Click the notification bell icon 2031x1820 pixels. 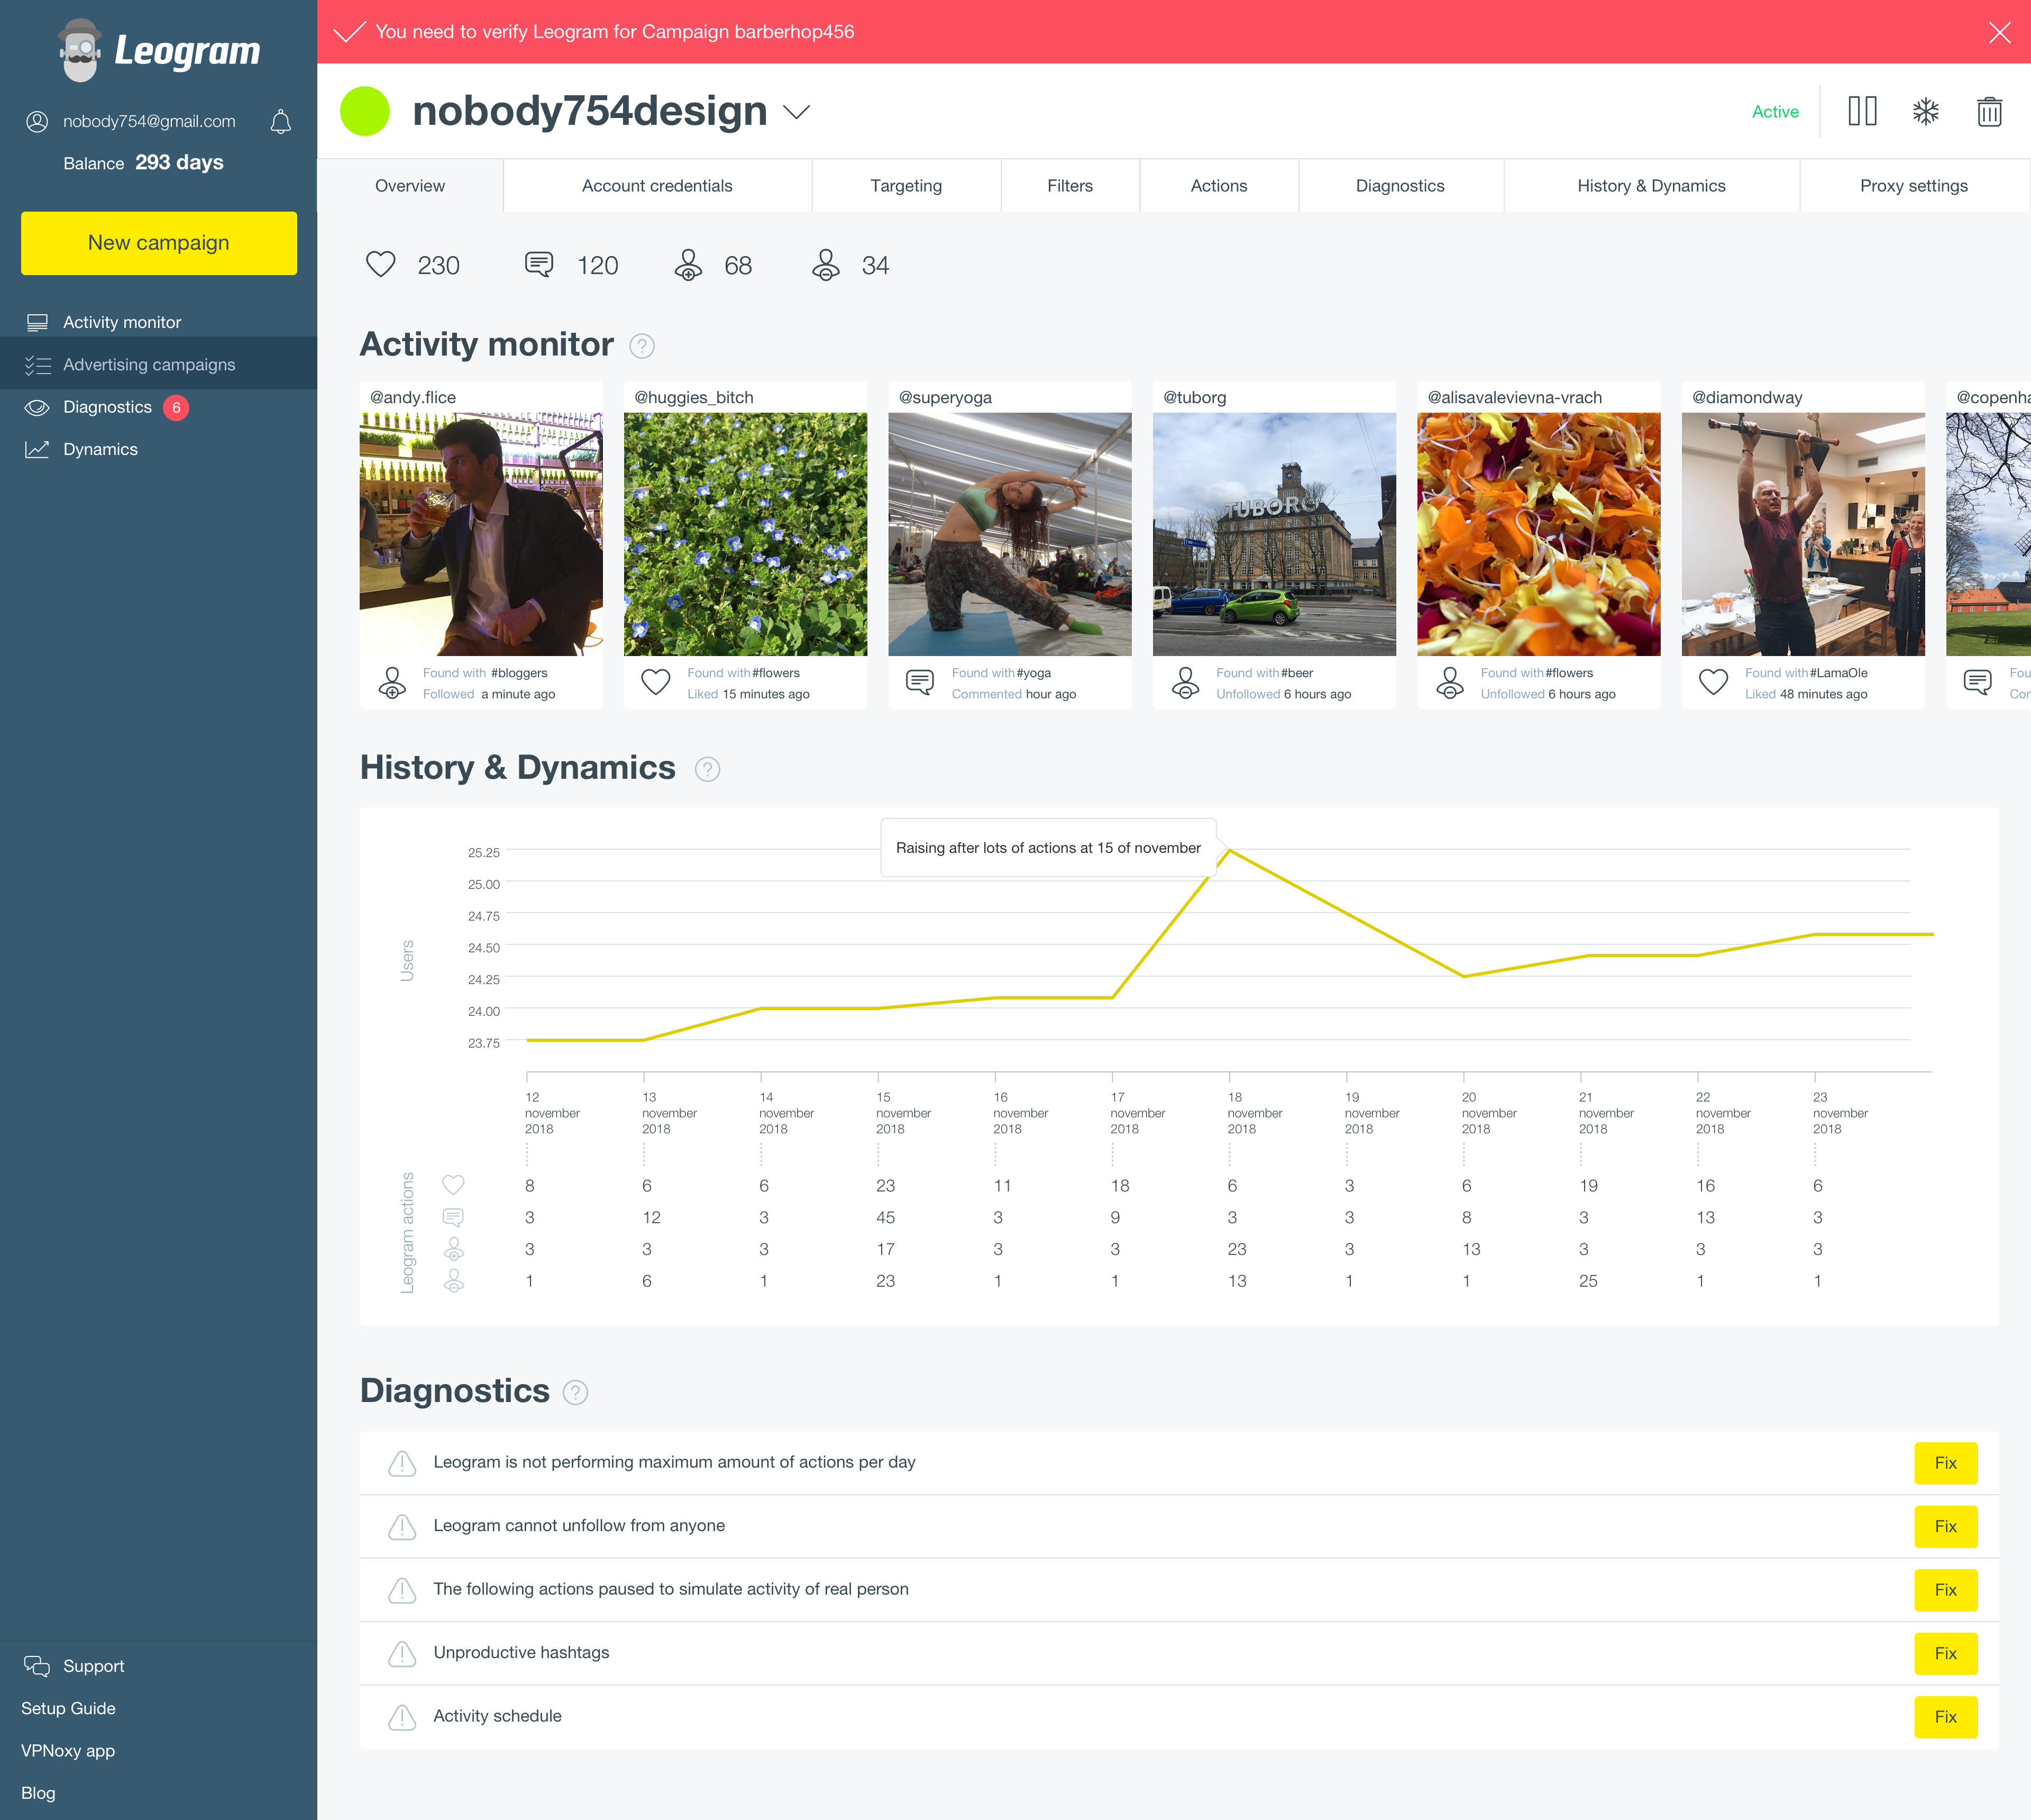point(281,122)
